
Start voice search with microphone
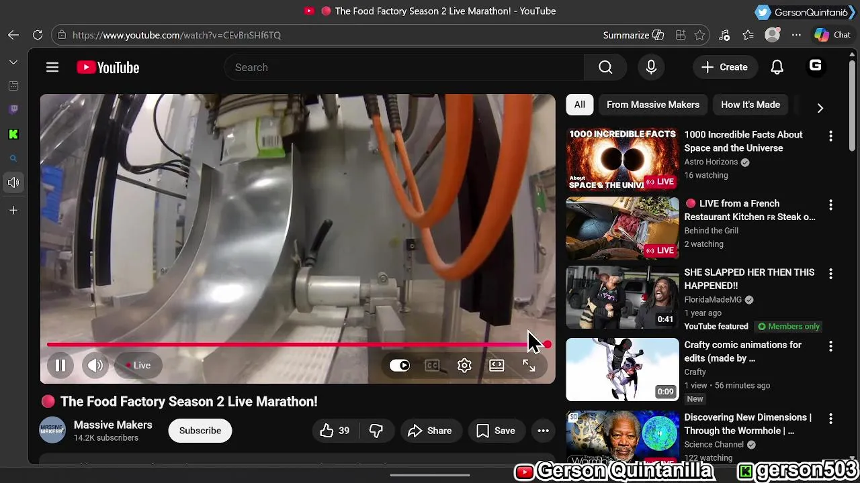coord(651,67)
